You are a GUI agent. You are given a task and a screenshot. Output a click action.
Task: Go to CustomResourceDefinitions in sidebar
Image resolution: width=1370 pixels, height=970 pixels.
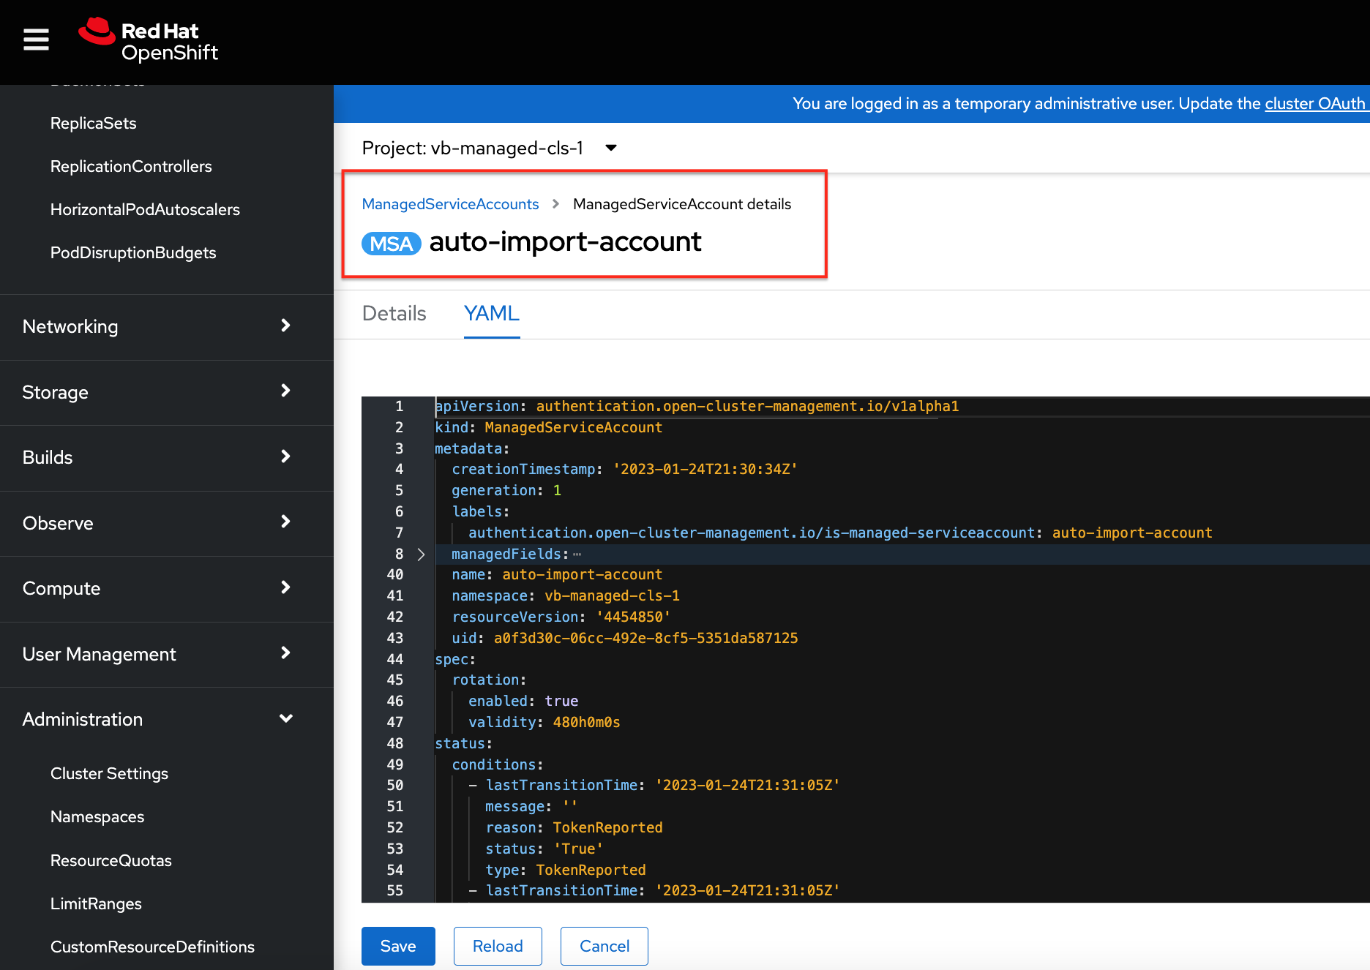click(152, 947)
